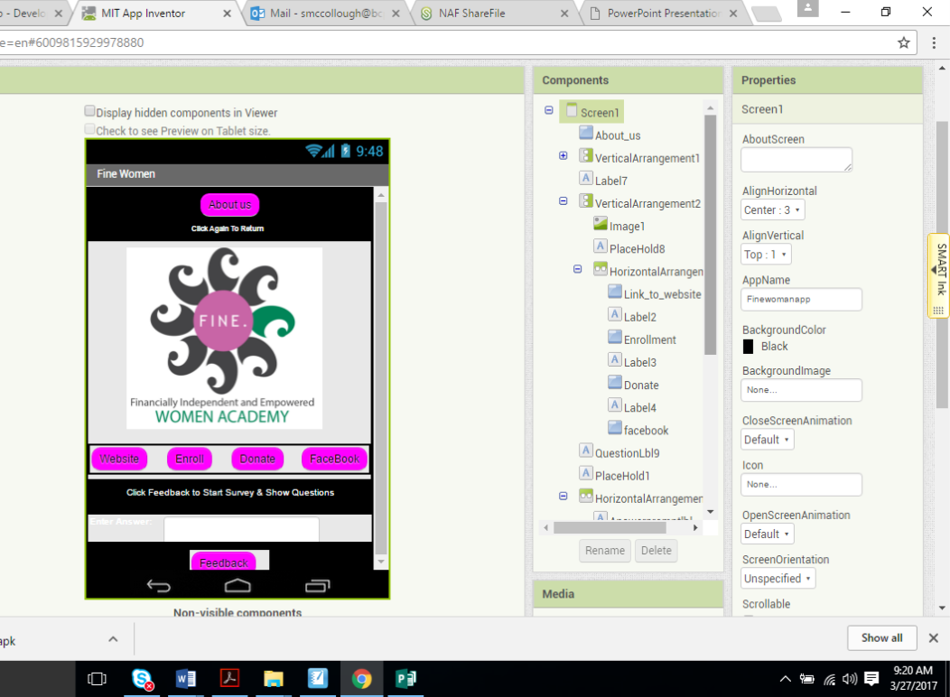Select the FINE Women Academy logo image
This screenshot has width=950, height=697.
224,338
